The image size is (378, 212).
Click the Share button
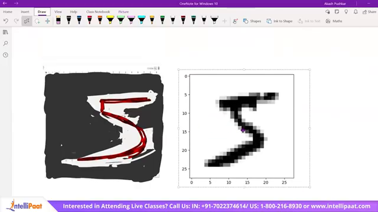point(369,12)
